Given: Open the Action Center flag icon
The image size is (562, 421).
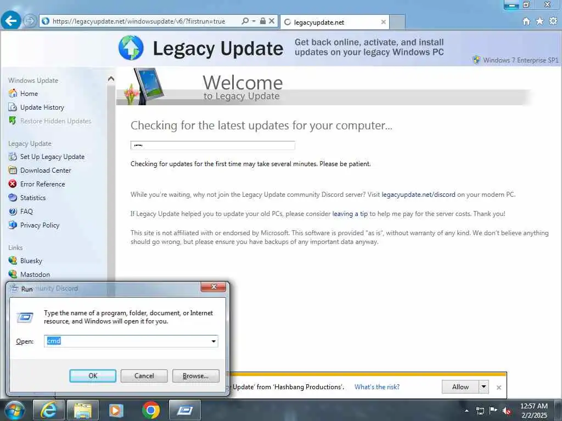Looking at the screenshot, I should coord(493,410).
